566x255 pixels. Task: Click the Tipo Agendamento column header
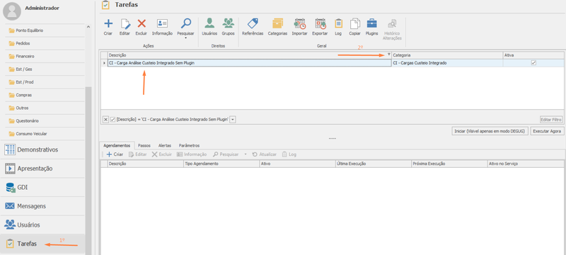pyautogui.click(x=221, y=164)
